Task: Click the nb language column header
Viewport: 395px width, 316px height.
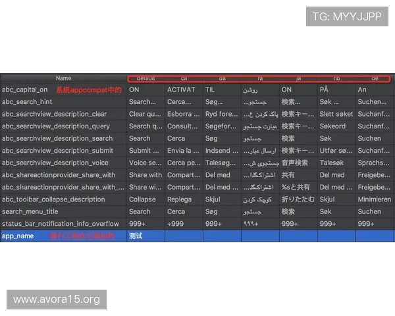Action: tap(336, 78)
